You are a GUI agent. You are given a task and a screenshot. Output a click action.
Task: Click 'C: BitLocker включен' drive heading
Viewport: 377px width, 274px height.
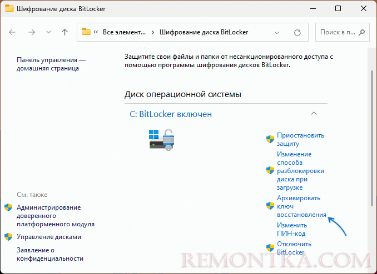[171, 114]
